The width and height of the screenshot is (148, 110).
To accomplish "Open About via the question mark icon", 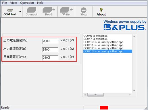I will click(x=101, y=10).
